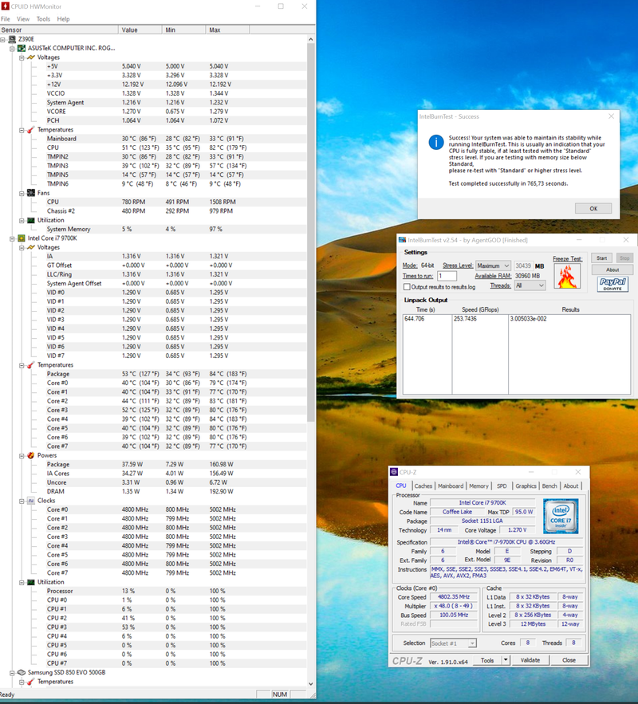Image resolution: width=638 pixels, height=704 pixels.
Task: Click the IntelBurnTest title bar icon
Action: (x=402, y=240)
